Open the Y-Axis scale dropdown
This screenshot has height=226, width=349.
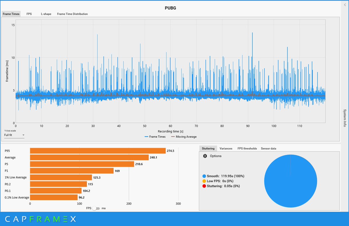14,135
